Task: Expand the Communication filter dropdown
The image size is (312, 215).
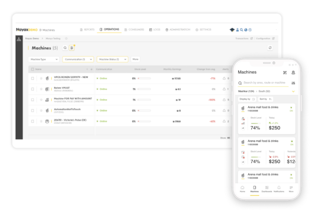Action: tap(78, 59)
